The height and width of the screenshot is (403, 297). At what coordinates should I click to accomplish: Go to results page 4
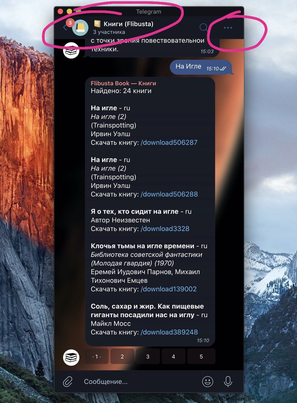coord(173,356)
